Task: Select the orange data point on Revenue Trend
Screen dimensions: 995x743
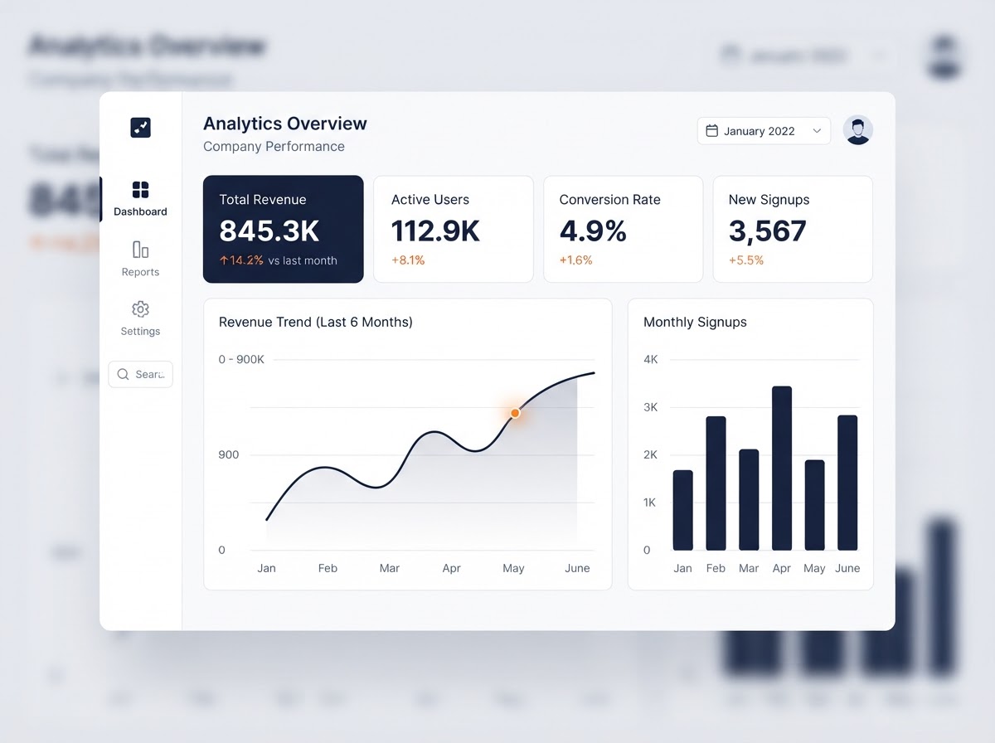Action: click(515, 412)
